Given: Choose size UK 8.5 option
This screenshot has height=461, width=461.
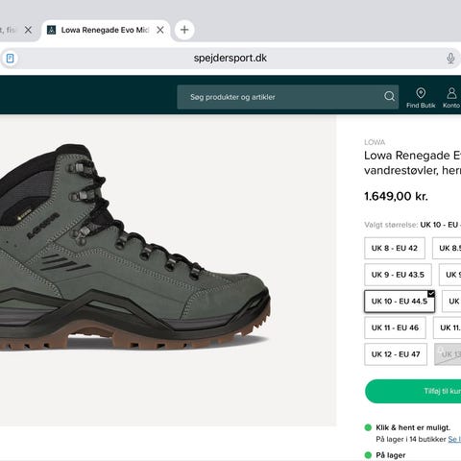Looking at the screenshot, I should [x=447, y=248].
